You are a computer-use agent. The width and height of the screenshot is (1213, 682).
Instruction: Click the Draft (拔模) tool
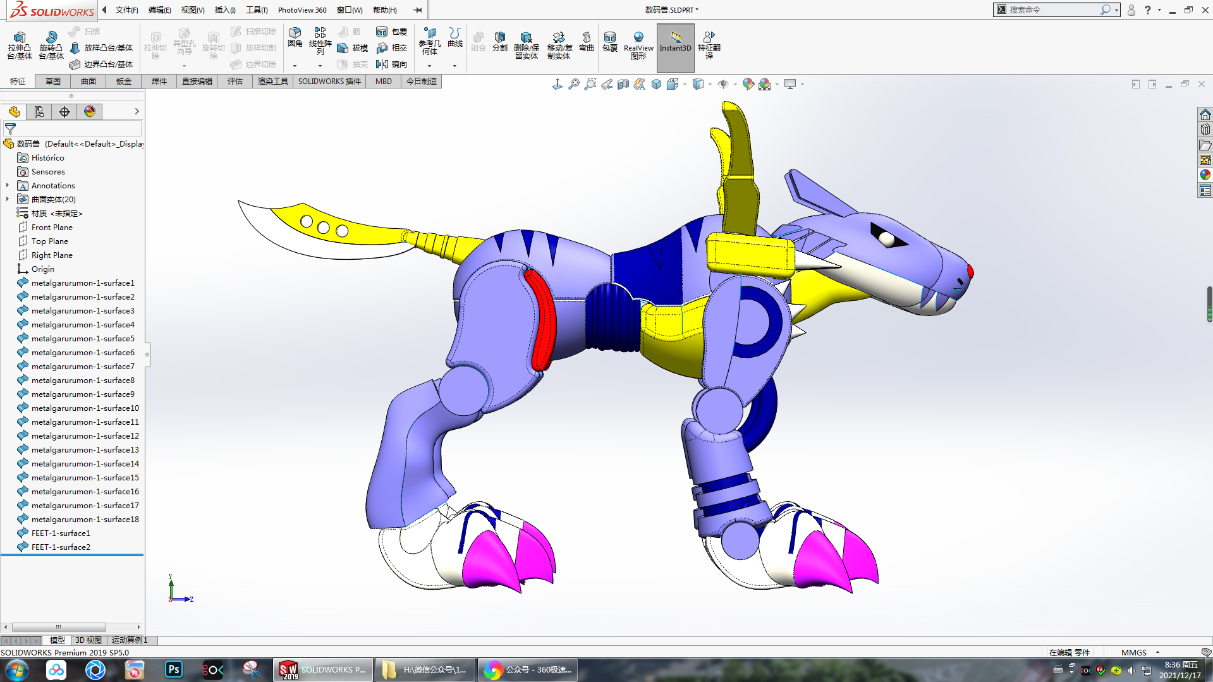click(353, 48)
